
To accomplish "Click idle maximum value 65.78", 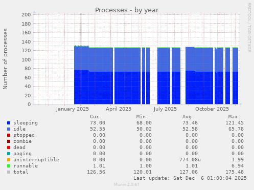I will pos(236,129).
